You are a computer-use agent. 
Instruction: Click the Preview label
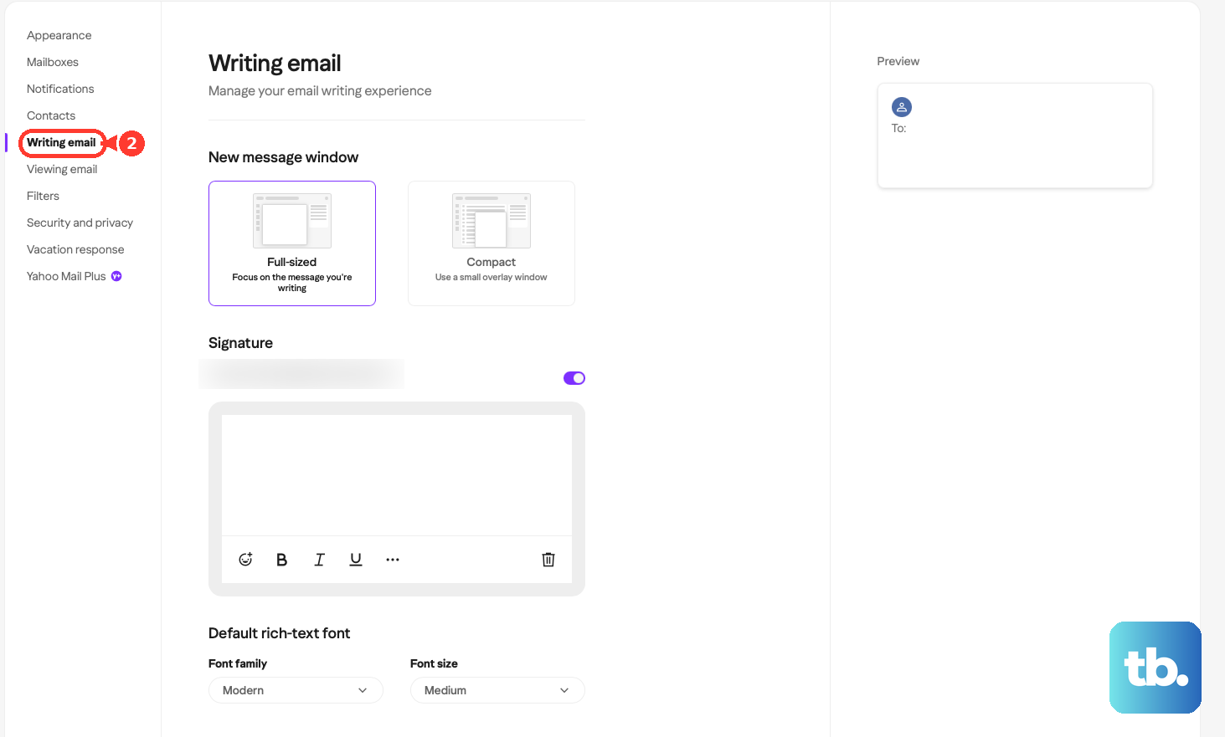pyautogui.click(x=898, y=61)
